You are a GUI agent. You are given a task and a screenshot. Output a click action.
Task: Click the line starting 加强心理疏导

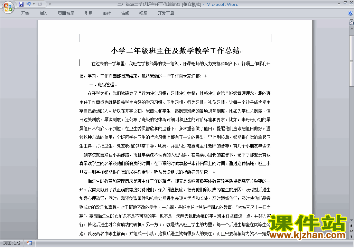tap(175, 198)
